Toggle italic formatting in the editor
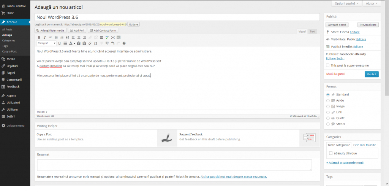The width and height of the screenshot is (389, 186). [45, 38]
